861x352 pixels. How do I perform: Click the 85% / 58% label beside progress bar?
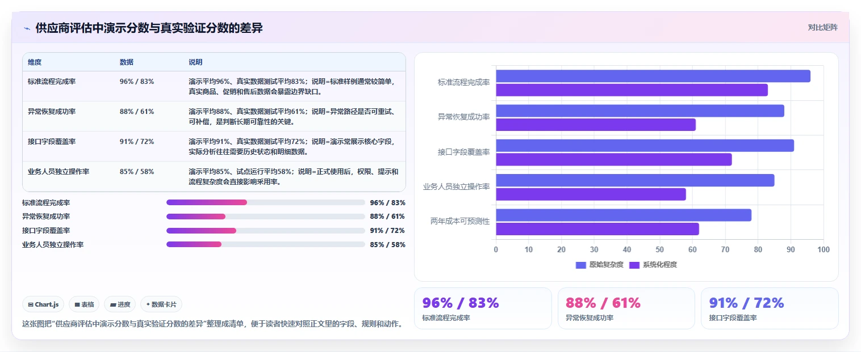387,245
